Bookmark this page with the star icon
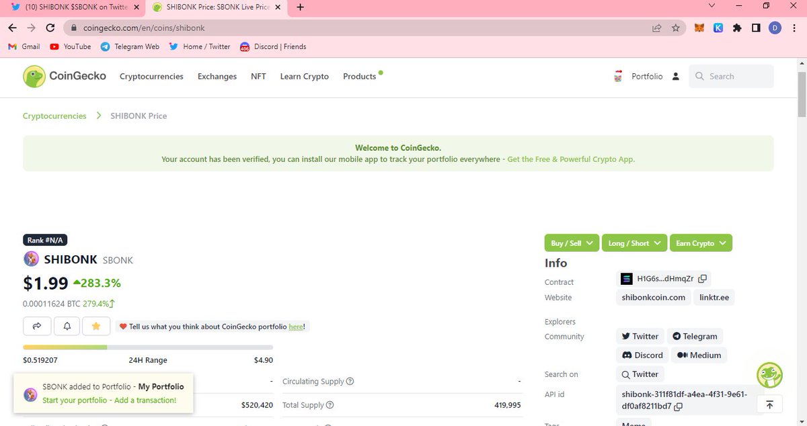Image resolution: width=807 pixels, height=426 pixels. pos(676,28)
